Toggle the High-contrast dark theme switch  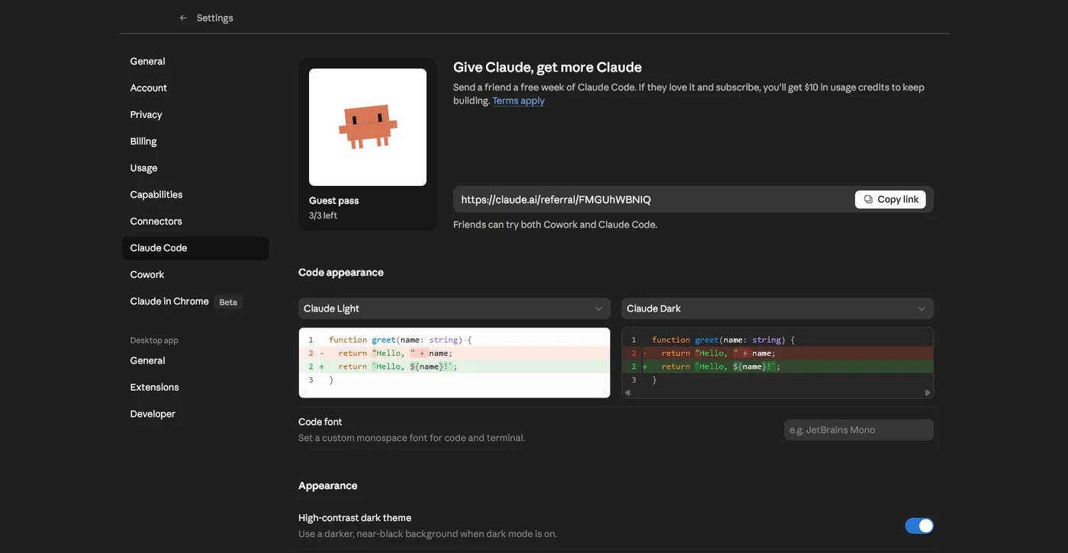pyautogui.click(x=919, y=526)
